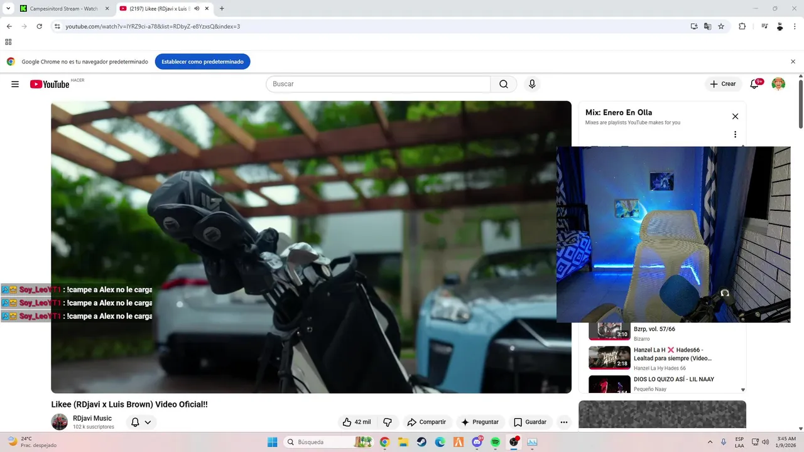This screenshot has width=804, height=452.
Task: Close the Mix: Enero En Olla panel
Action: coord(735,116)
